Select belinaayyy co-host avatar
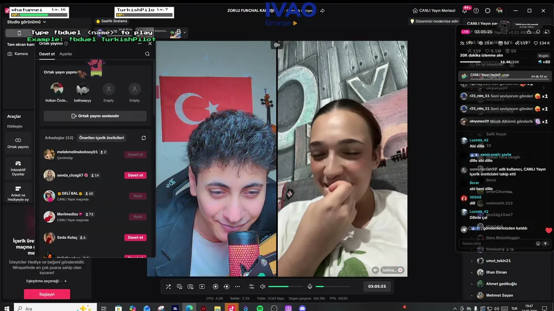 tap(83, 89)
